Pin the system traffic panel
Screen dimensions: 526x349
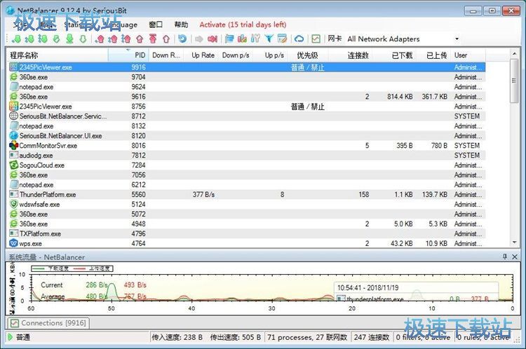(505, 256)
